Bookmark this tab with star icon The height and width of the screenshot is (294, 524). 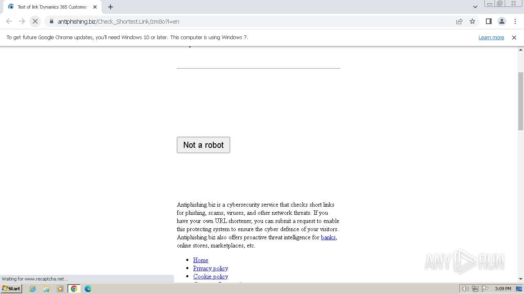[x=472, y=21]
